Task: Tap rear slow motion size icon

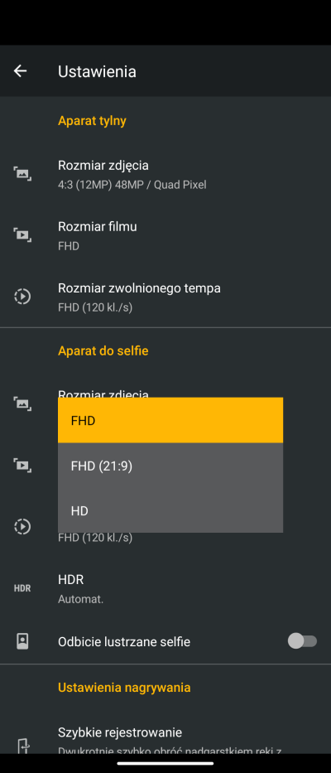Action: pos(22,297)
